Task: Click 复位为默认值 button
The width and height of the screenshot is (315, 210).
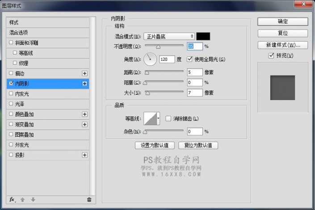Action: [198, 145]
